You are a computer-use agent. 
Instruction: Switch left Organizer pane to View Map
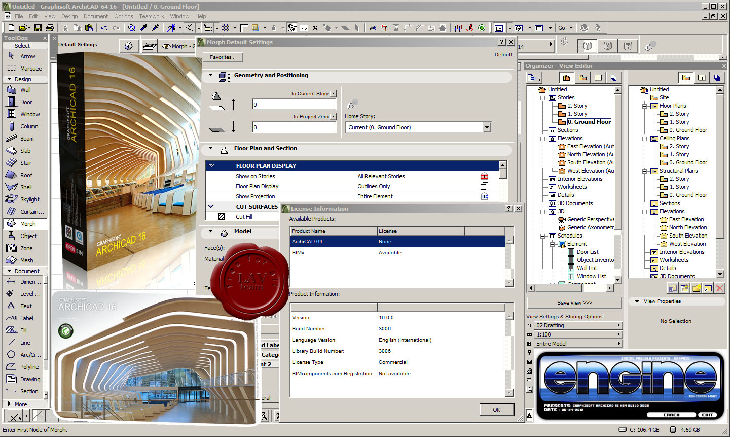pyautogui.click(x=582, y=78)
